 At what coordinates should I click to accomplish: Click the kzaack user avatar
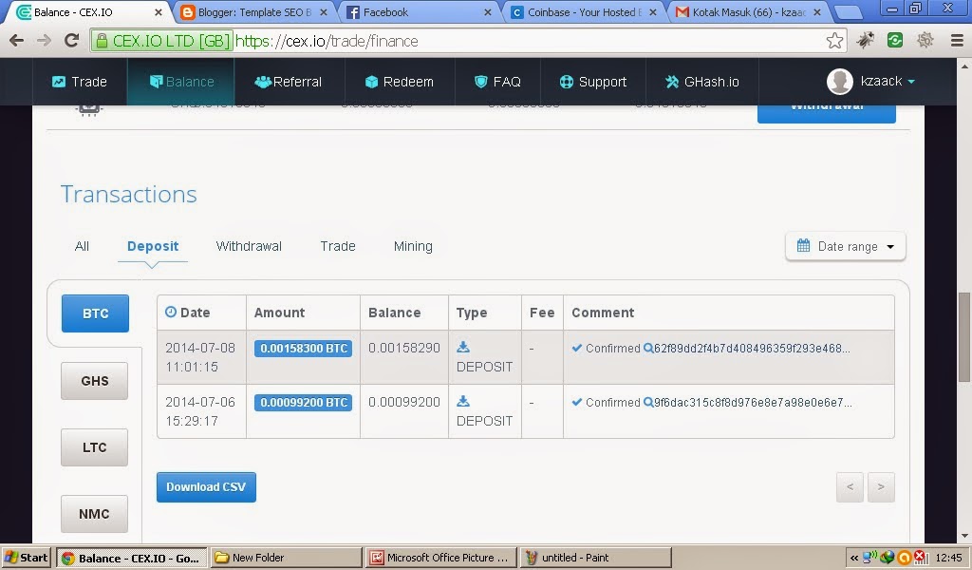click(x=839, y=82)
